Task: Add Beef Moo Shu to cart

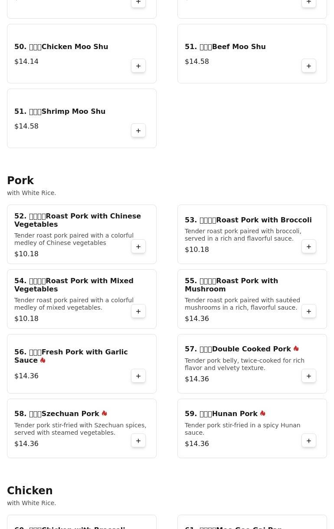Action: [x=309, y=66]
